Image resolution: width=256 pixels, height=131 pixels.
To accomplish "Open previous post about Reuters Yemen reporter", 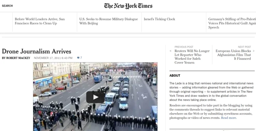I will (x=192, y=57).
